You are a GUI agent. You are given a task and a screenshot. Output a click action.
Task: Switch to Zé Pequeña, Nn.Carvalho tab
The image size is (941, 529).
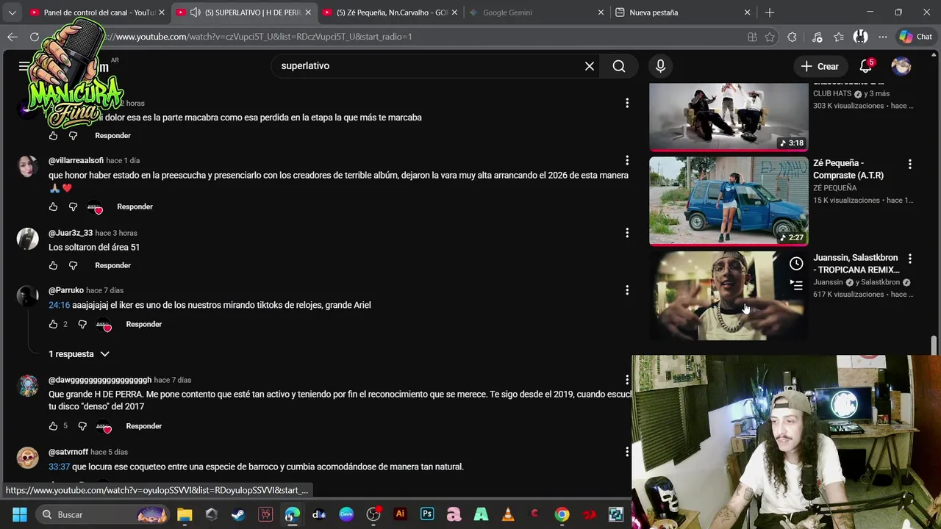tap(390, 12)
